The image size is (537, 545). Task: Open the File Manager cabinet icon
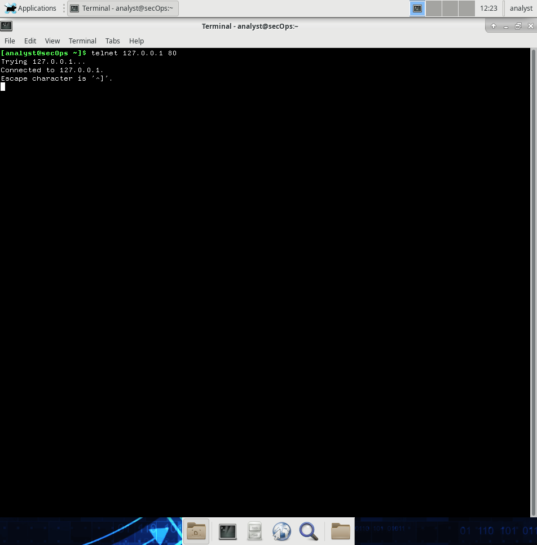[x=255, y=531]
